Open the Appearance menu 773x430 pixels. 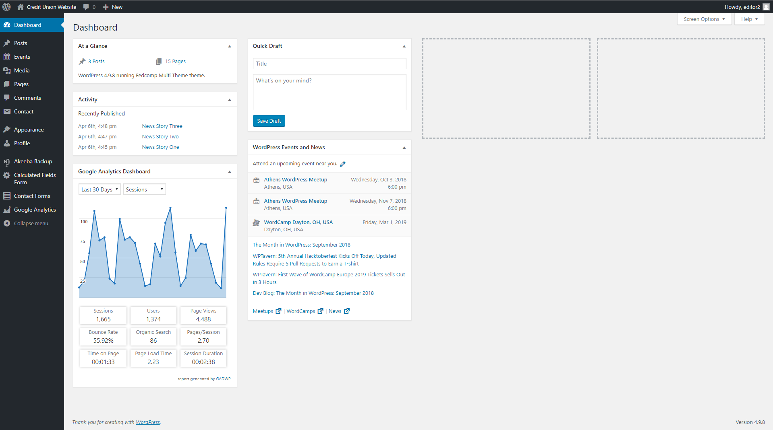point(29,130)
